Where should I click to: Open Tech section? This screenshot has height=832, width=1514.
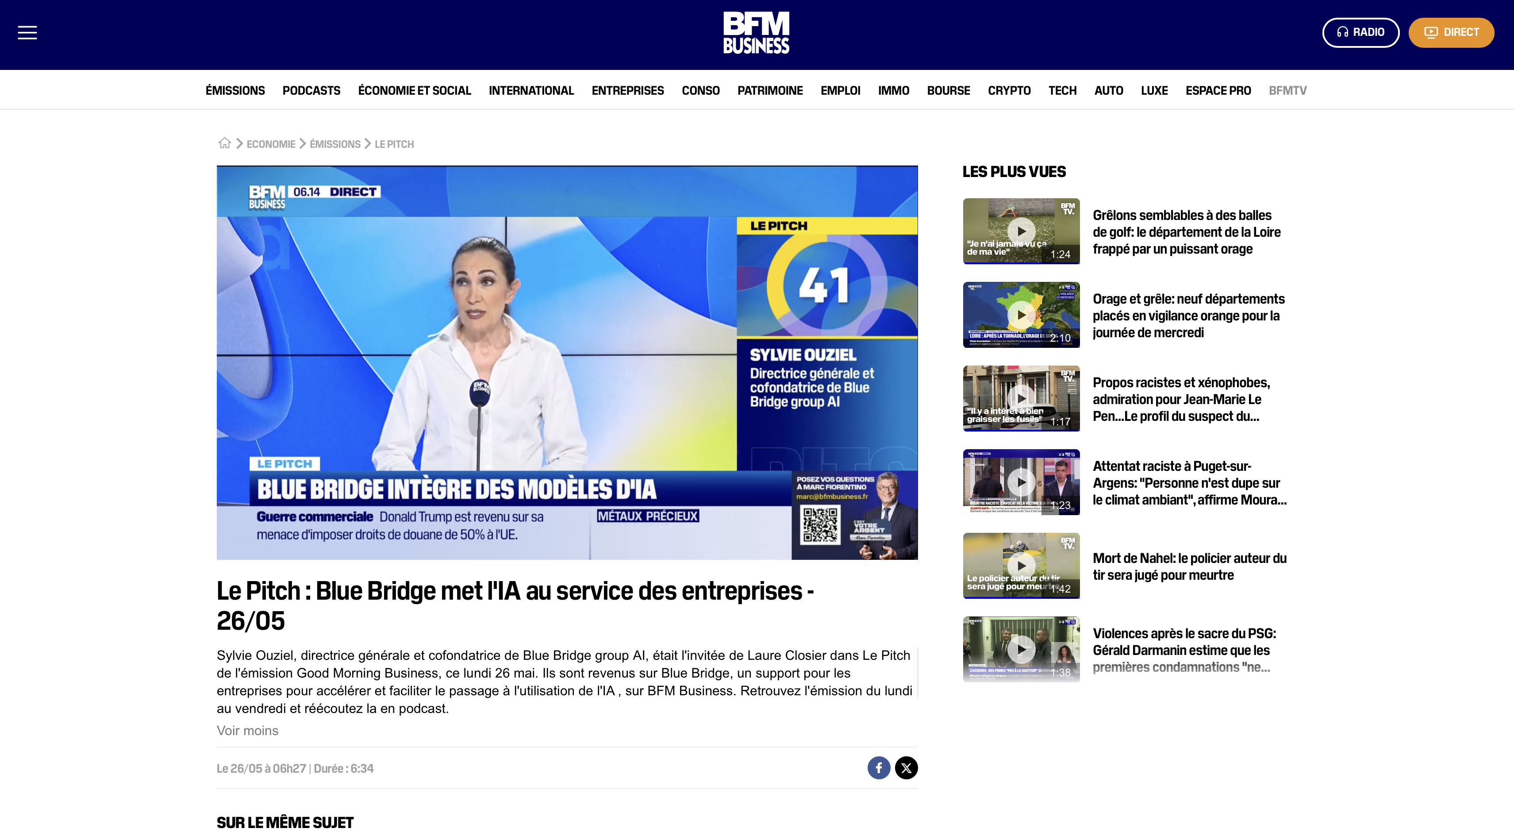tap(1063, 91)
